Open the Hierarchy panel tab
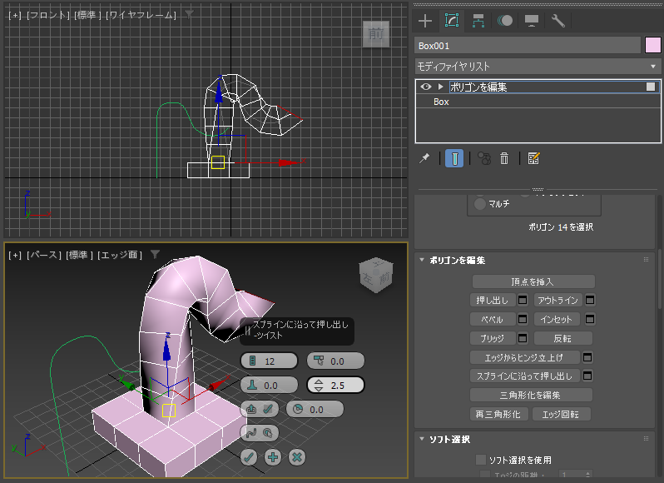This screenshot has width=664, height=483. click(x=478, y=21)
